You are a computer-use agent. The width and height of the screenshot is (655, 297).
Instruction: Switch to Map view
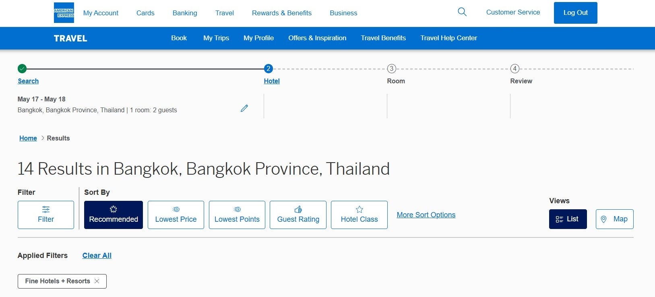[x=615, y=219]
